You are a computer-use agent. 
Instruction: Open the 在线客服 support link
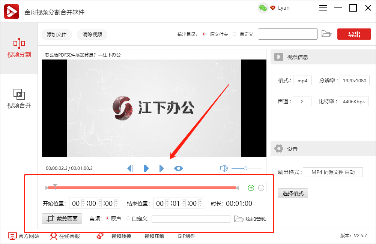tap(65, 236)
